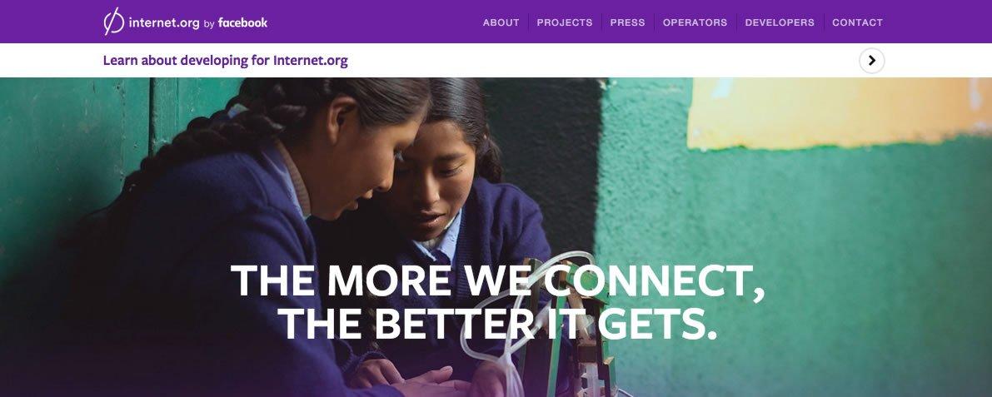
Task: Follow the 'Learn about developing for Internet.org' link
Action: click(225, 61)
